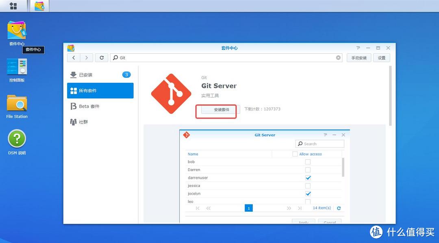Click the download icon next to 已安装

[73, 75]
